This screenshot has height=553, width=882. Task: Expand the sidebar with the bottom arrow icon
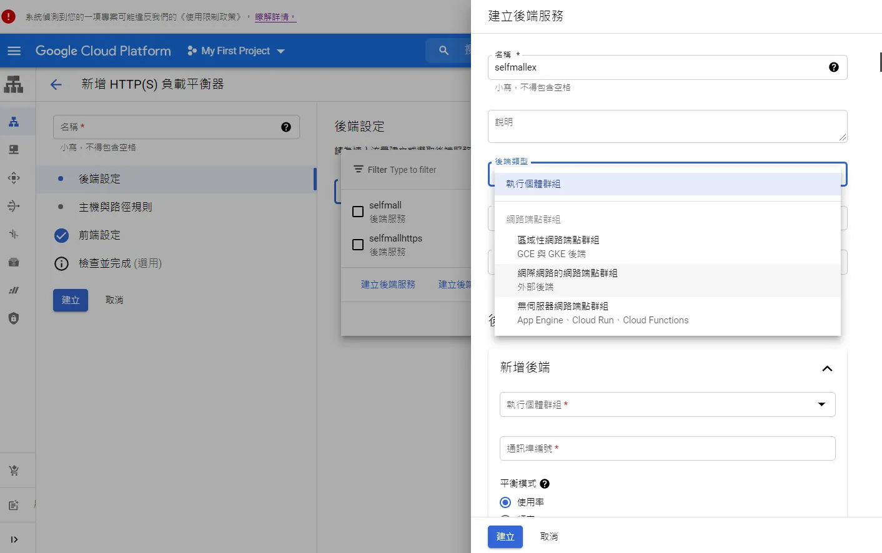click(14, 539)
